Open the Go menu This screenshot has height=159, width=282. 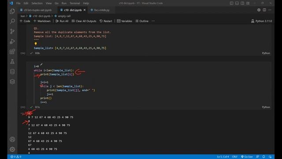(x=56, y=3)
